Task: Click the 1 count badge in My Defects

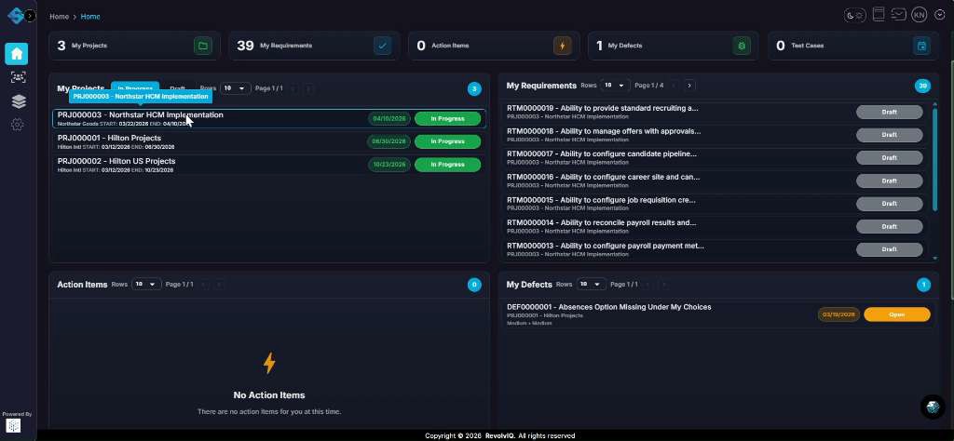Action: pyautogui.click(x=923, y=285)
